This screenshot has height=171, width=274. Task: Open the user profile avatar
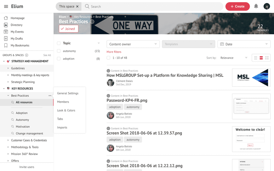[x=267, y=6]
